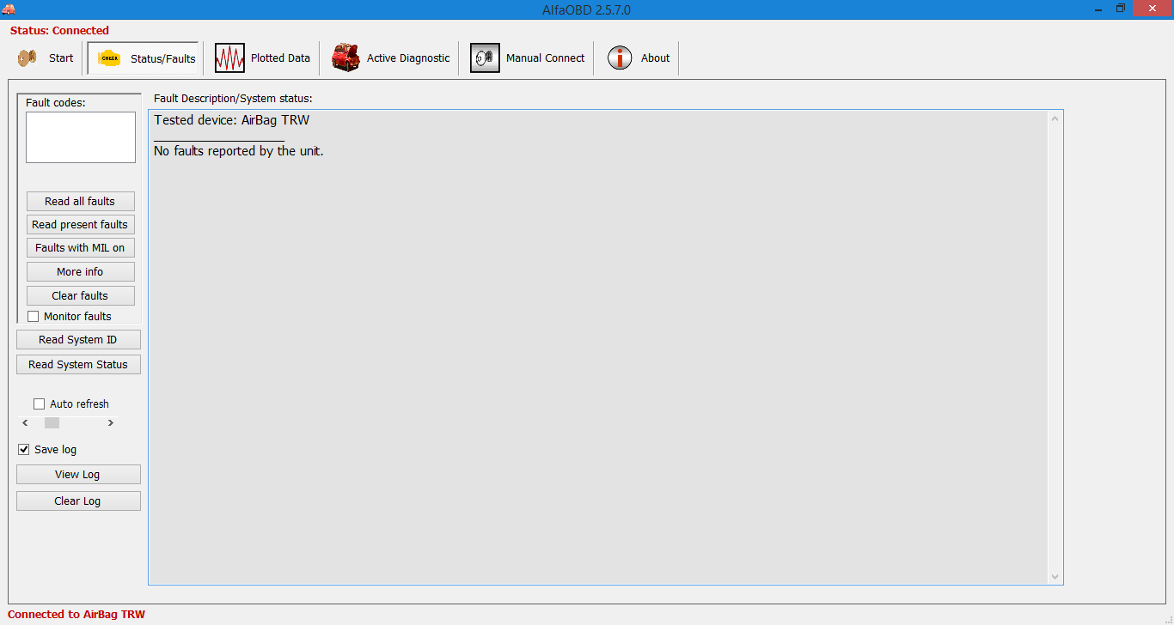Toggle the Auto refresh checkbox
1174x625 pixels.
click(40, 404)
